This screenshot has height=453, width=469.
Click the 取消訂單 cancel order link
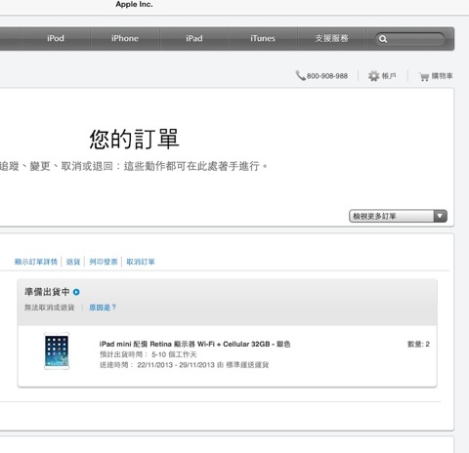(x=141, y=262)
